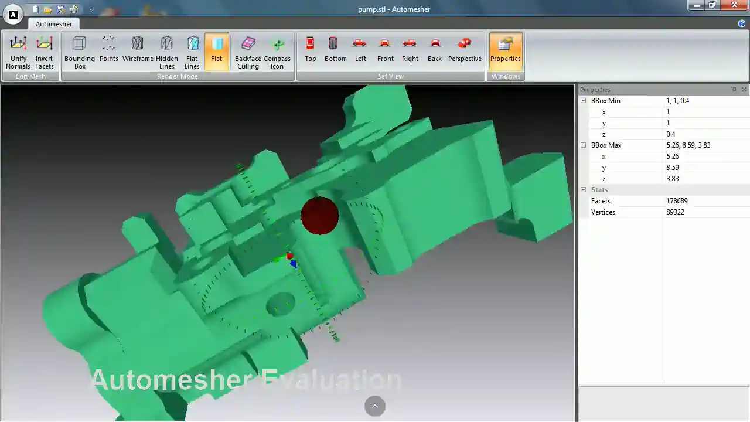This screenshot has width=750, height=422.
Task: Click the circular chevron at screen bottom
Action: (x=374, y=406)
